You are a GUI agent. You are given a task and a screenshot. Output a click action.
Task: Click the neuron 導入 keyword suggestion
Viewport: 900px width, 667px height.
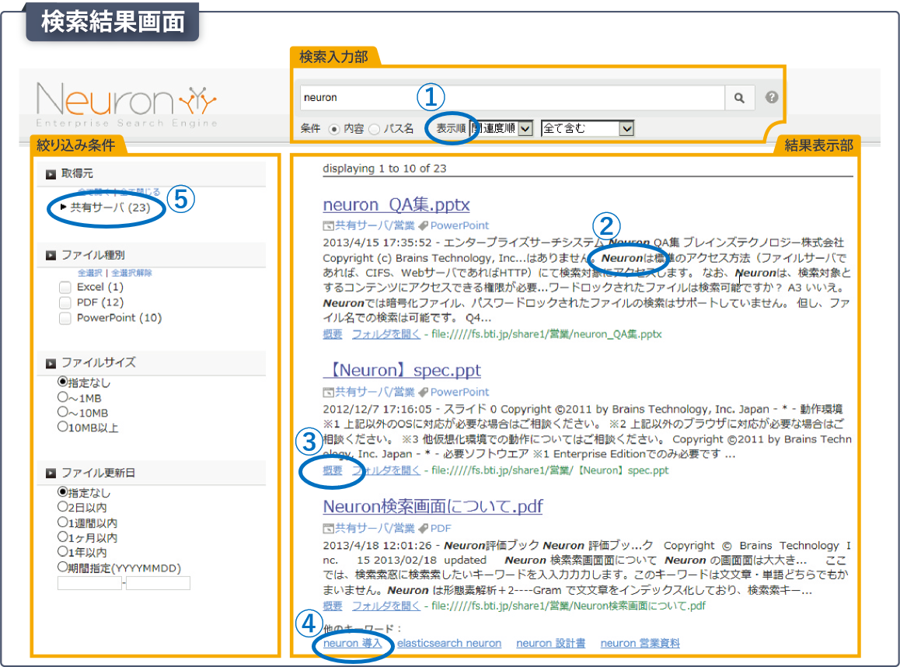click(x=353, y=644)
